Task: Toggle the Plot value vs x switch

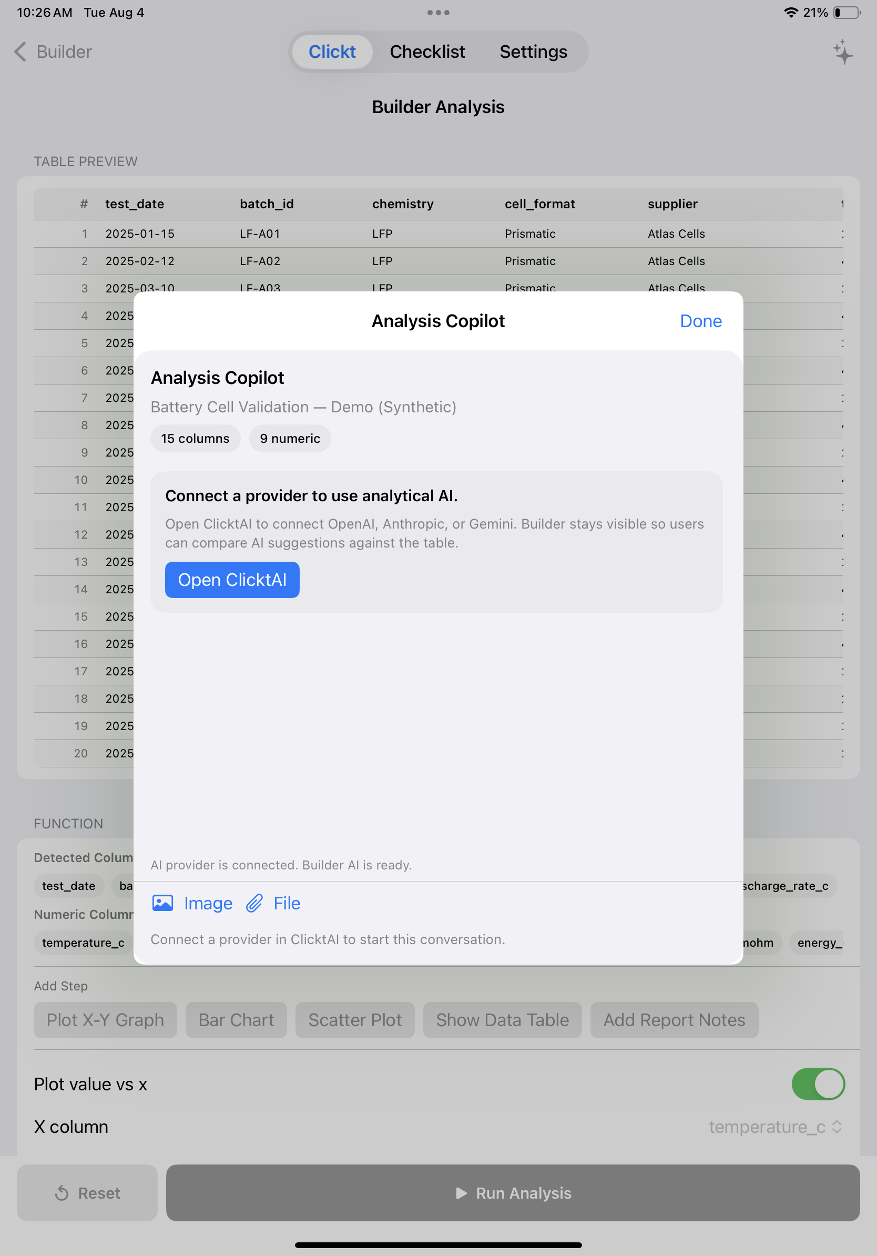Action: coord(818,1084)
